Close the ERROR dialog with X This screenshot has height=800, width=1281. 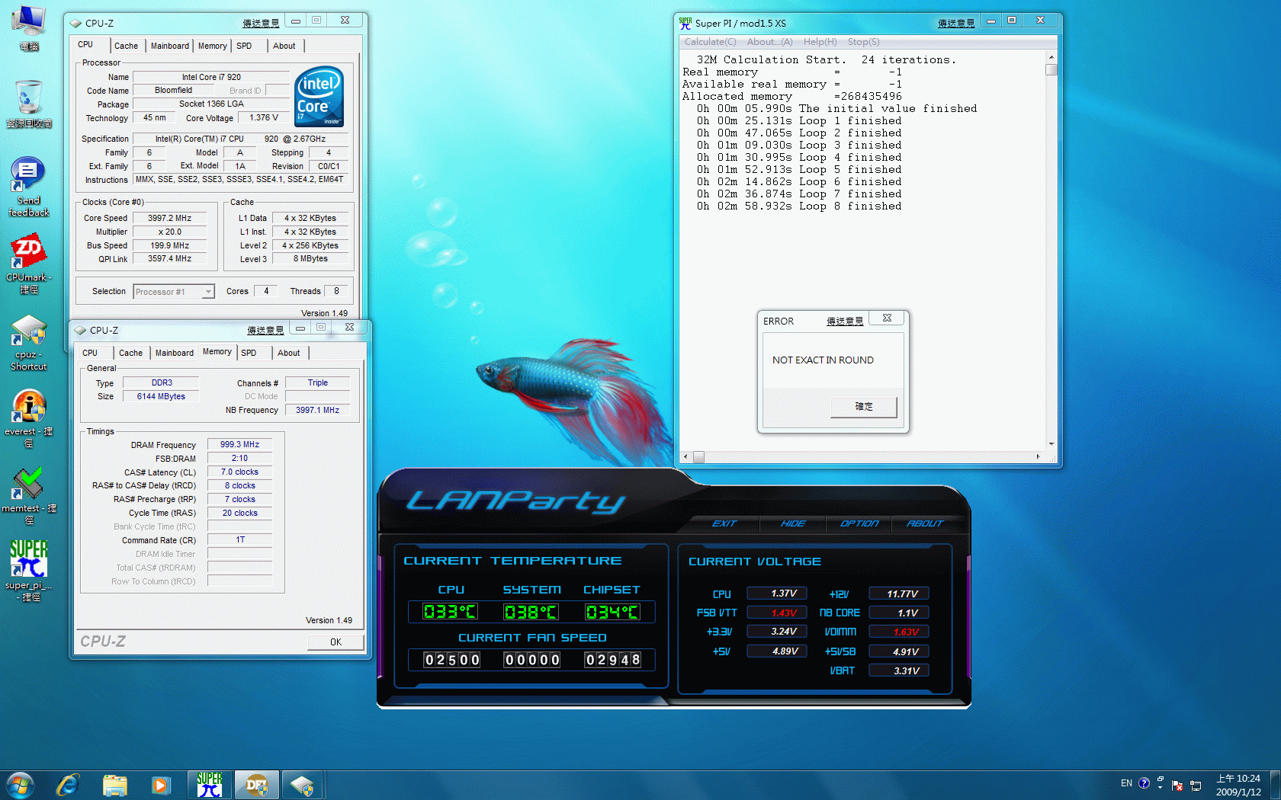(x=887, y=318)
